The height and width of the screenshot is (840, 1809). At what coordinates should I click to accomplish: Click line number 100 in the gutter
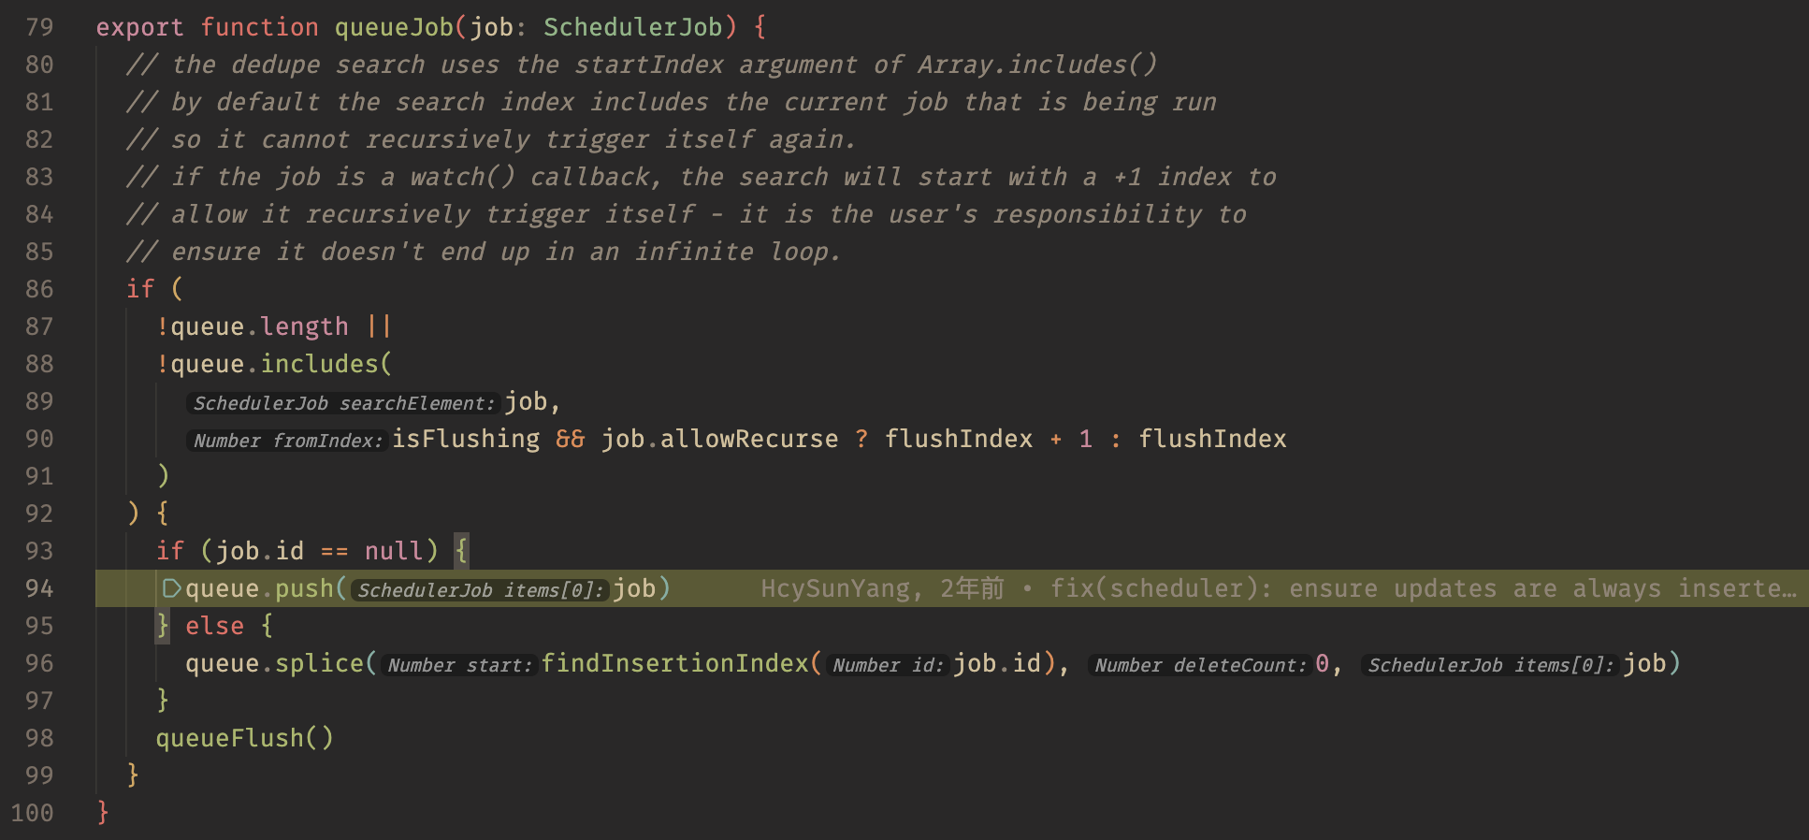pos(33,813)
